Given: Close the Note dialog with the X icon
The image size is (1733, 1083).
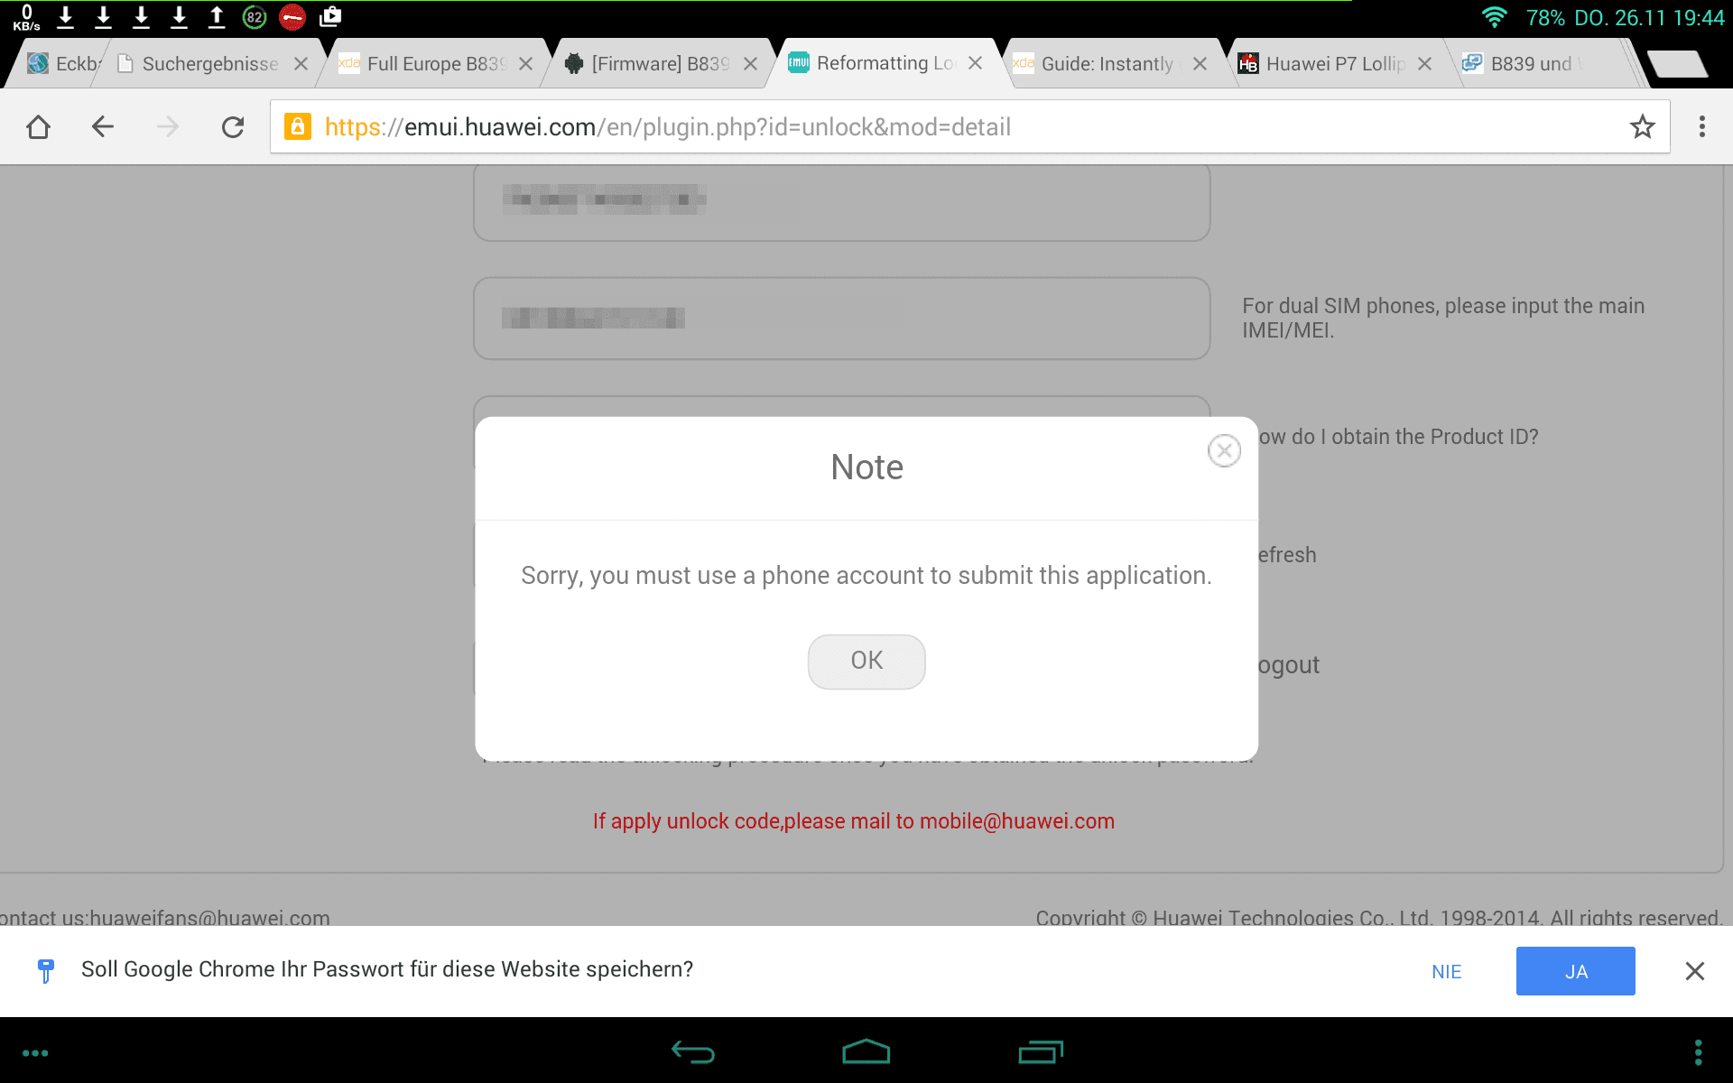Looking at the screenshot, I should click(1224, 450).
